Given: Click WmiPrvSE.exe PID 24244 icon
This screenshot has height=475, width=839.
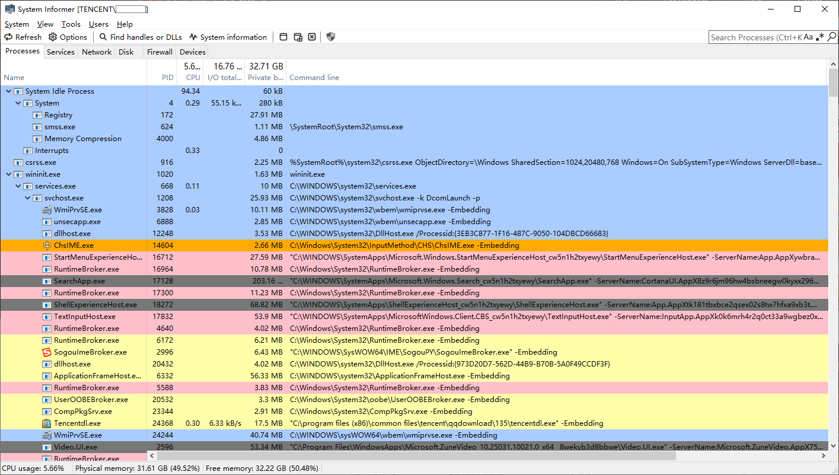Looking at the screenshot, I should tap(47, 435).
